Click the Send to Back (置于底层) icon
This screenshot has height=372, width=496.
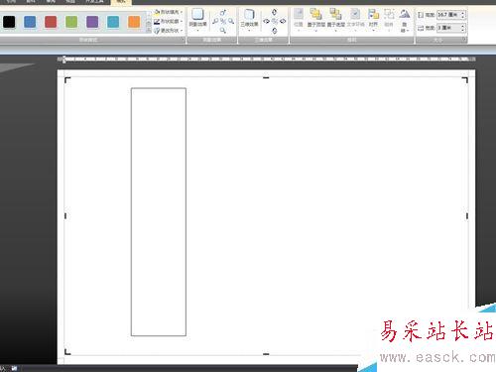coord(335,14)
